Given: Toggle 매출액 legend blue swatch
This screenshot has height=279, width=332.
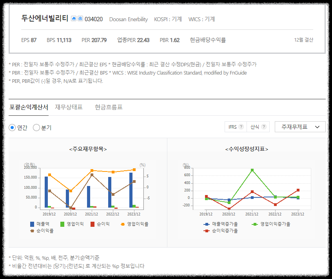Looking at the screenshot, I should tap(32, 224).
